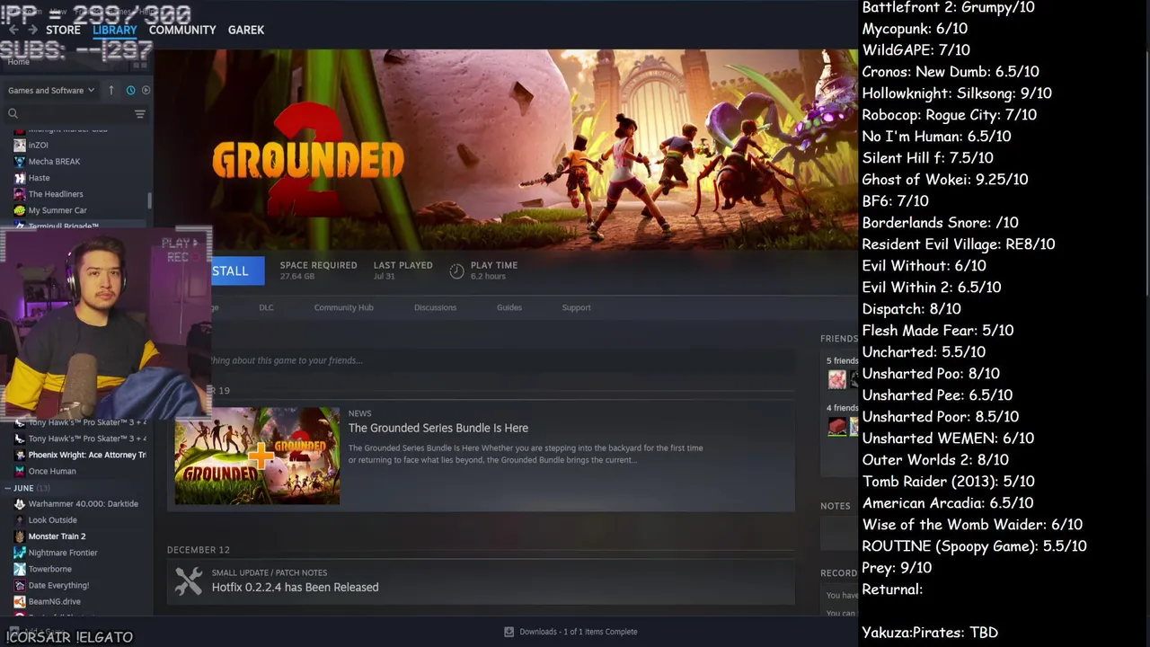Click the INSTALL button
Image resolution: width=1150 pixels, height=647 pixels.
click(x=237, y=270)
